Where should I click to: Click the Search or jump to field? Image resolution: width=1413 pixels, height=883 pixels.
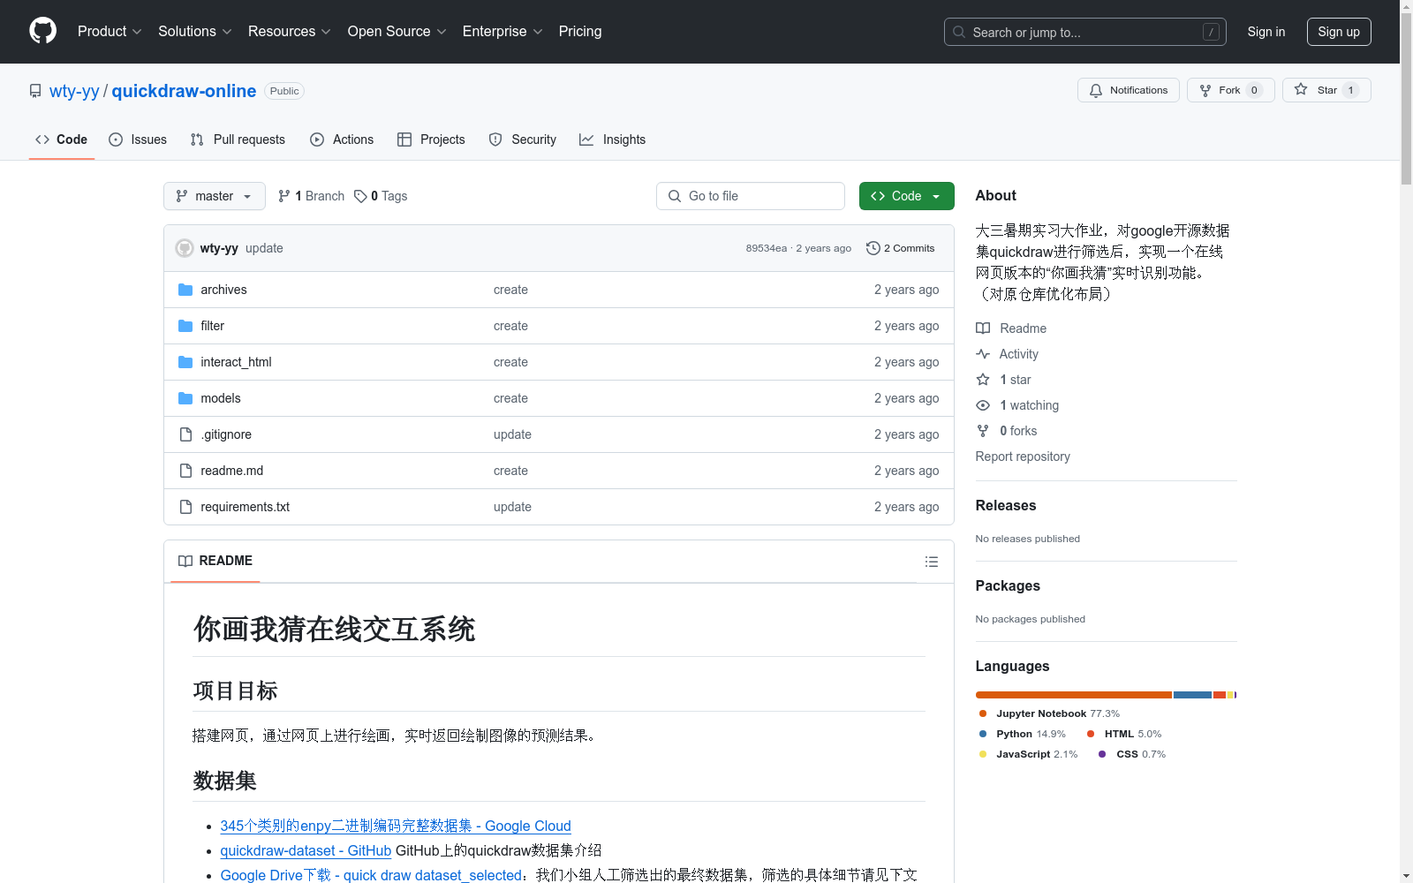point(1085,32)
